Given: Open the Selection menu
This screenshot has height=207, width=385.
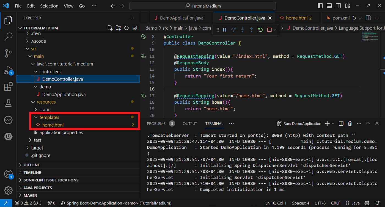Looking at the screenshot, I should pyautogui.click(x=49, y=6).
